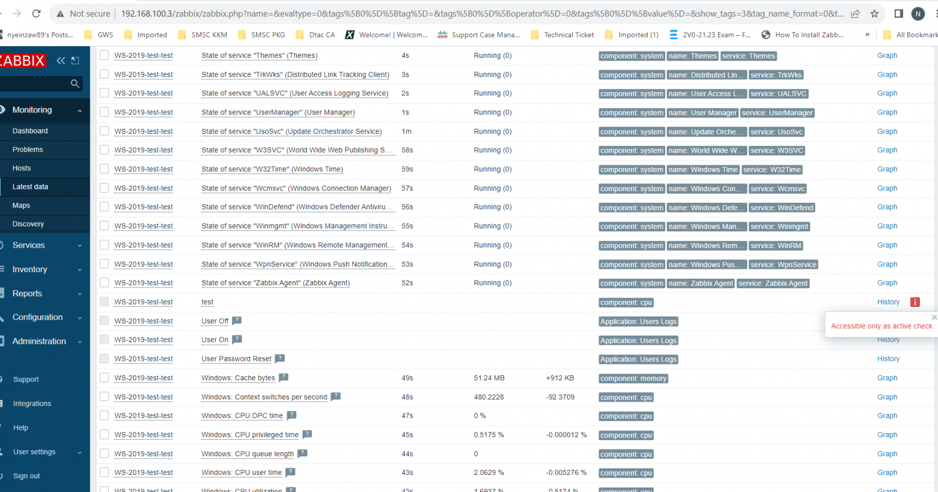Collapse the Zabbix sidebar with double-arrow icon
Viewport: 938px width, 492px height.
tap(61, 61)
